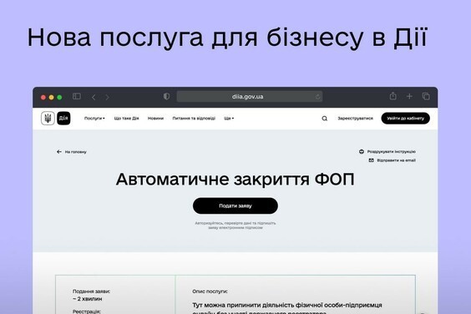This screenshot has width=471, height=314.
Task: Return via the На головну back link
Action: click(x=72, y=152)
